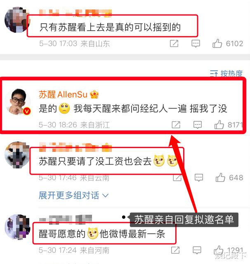This screenshot has height=264, width=250.
Task: Select the comment 醒哥愿意的 他微博最新一条
Action: (x=102, y=234)
